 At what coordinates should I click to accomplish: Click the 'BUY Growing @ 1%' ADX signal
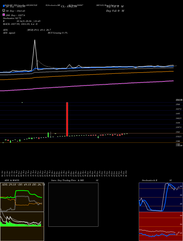57,33
